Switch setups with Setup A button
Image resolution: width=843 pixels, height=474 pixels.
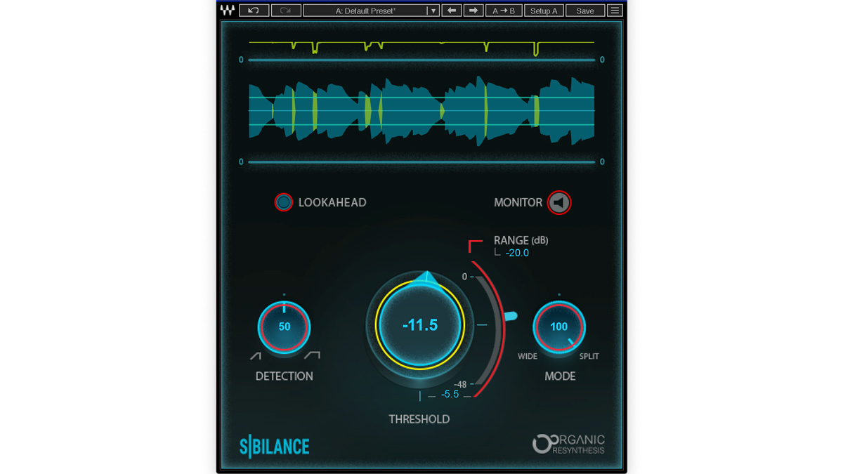(544, 11)
